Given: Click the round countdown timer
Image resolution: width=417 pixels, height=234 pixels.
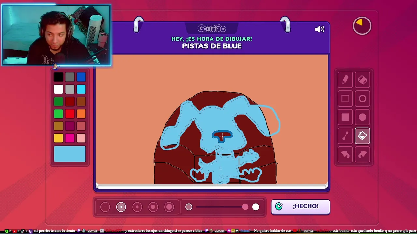Looking at the screenshot, I should coord(362,26).
